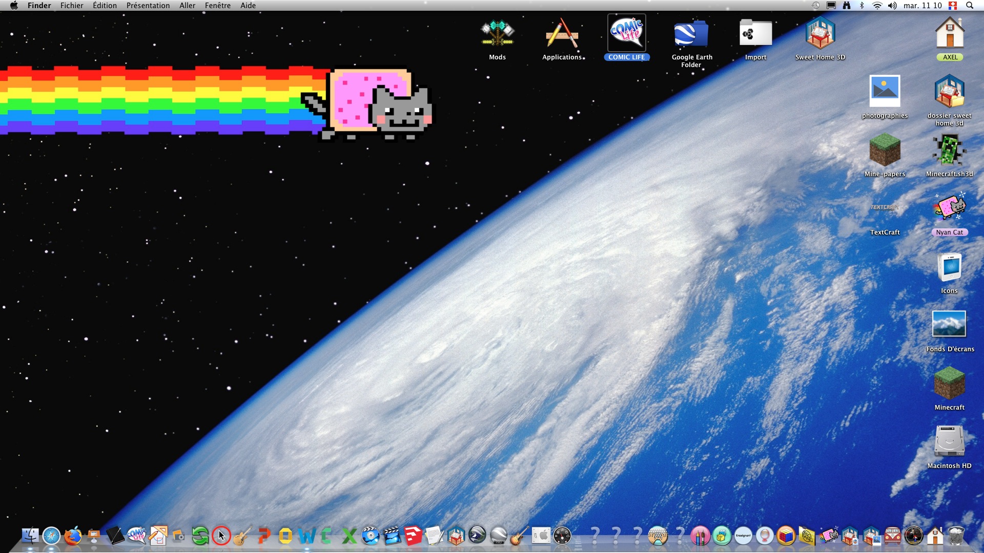Launch PowerPoint from the Dock
The image size is (984, 553).
pyautogui.click(x=264, y=536)
